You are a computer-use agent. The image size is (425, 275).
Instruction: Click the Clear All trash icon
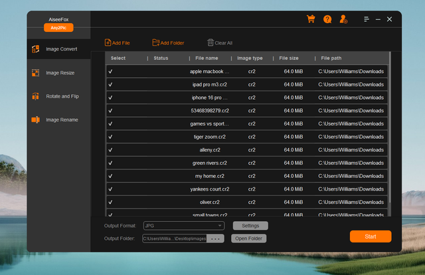[x=211, y=43]
